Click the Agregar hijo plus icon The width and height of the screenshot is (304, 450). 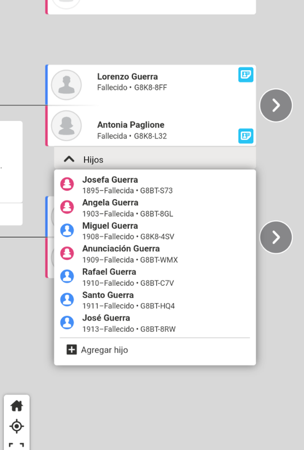click(71, 350)
